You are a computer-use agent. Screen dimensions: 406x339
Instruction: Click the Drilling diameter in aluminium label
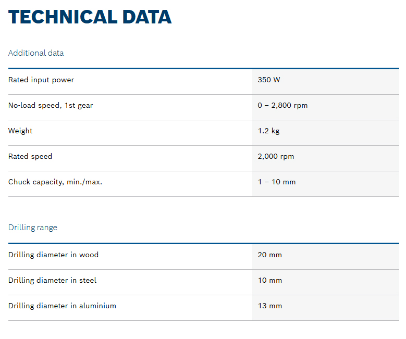[62, 306]
